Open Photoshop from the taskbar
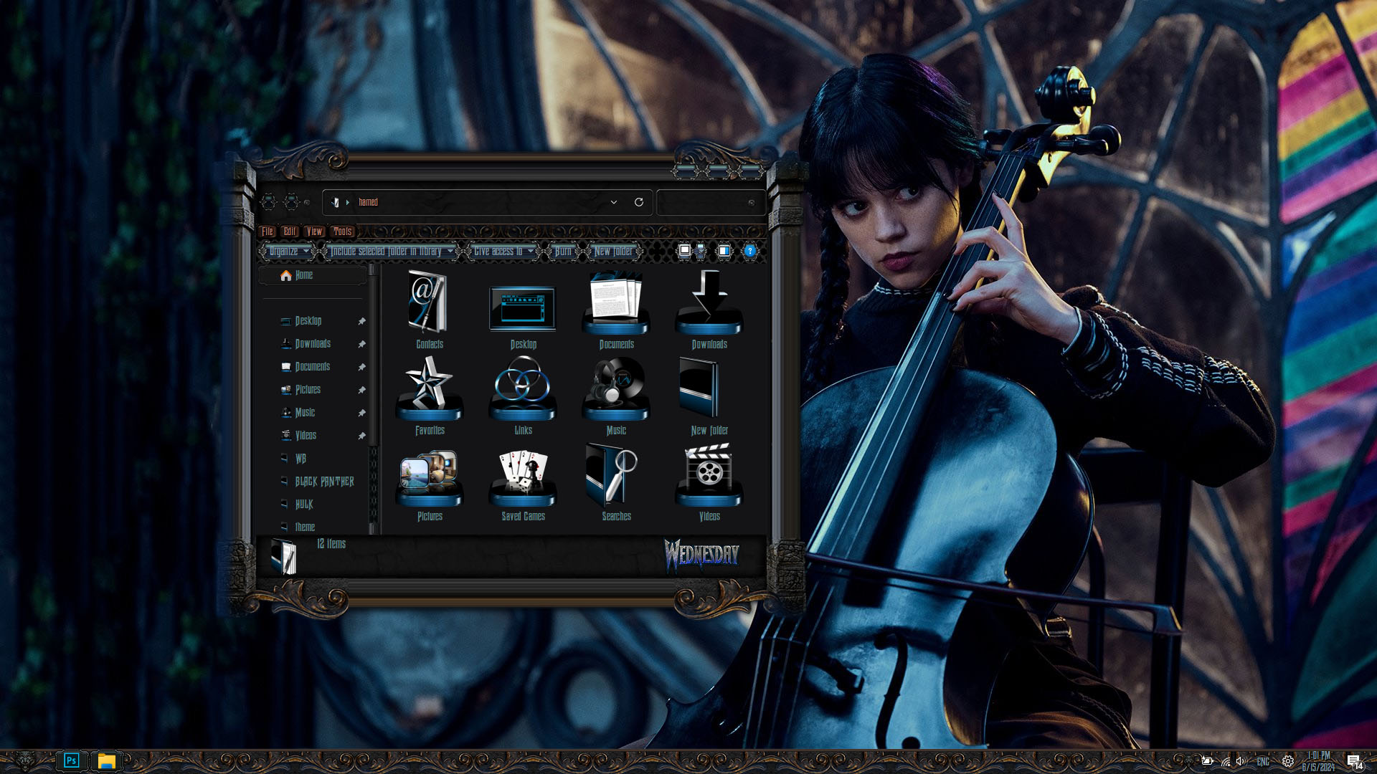 point(71,760)
